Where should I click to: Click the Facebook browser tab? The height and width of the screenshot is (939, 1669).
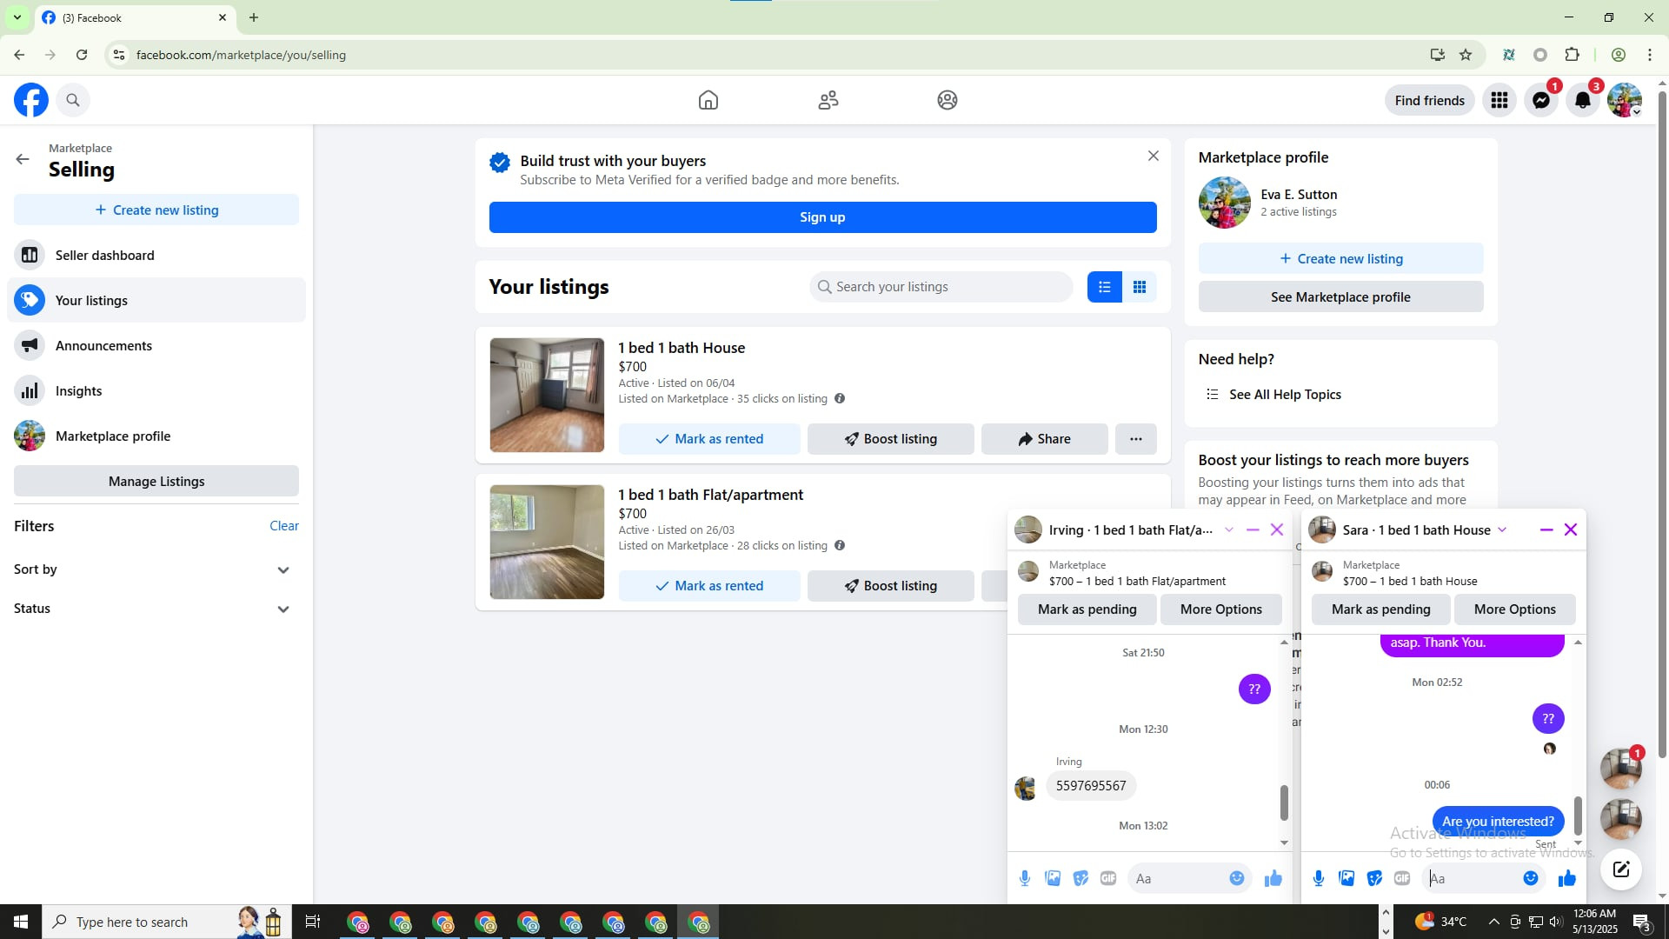tap(135, 17)
